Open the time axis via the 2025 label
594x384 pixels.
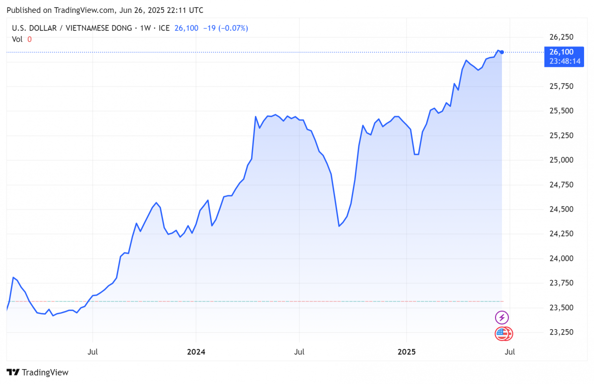click(407, 352)
